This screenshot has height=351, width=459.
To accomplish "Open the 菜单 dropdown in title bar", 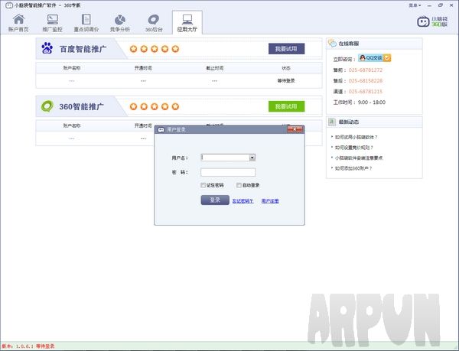I will tap(414, 5).
